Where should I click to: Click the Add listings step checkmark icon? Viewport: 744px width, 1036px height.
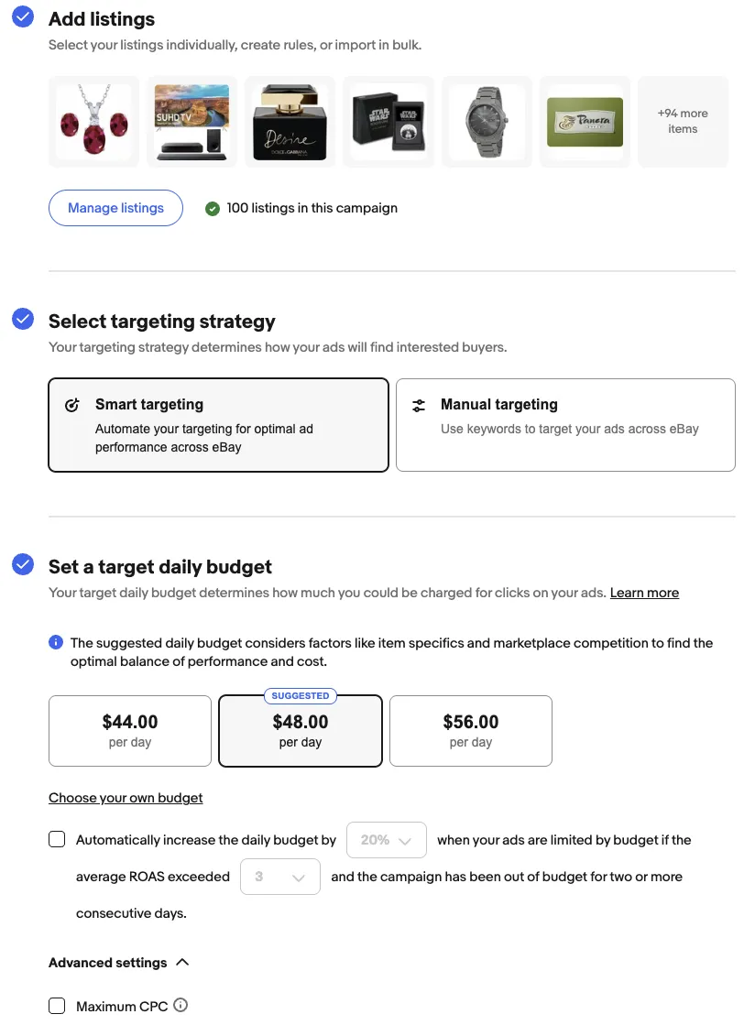23,17
